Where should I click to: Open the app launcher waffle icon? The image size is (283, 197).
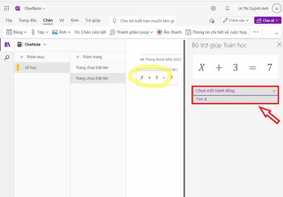point(6,8)
